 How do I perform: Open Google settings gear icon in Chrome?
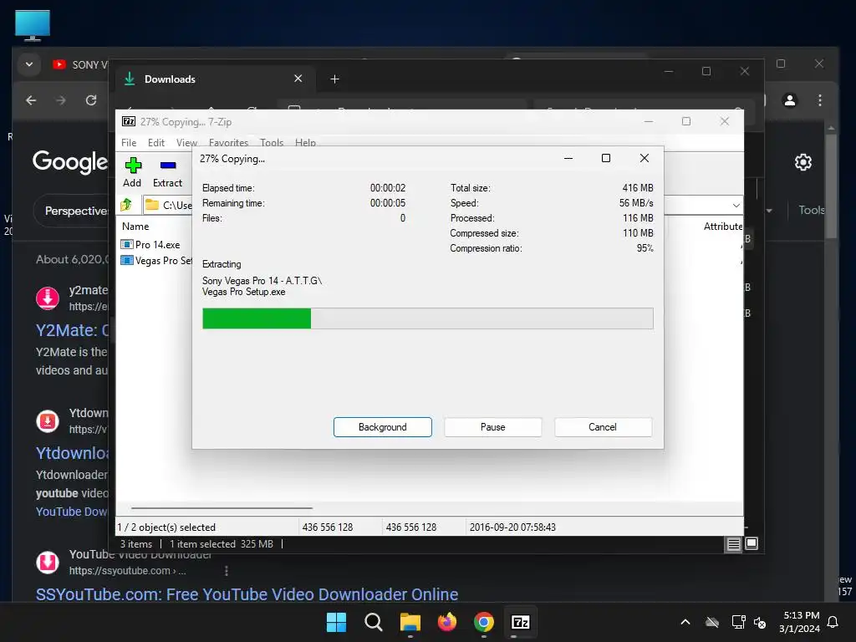tap(803, 162)
